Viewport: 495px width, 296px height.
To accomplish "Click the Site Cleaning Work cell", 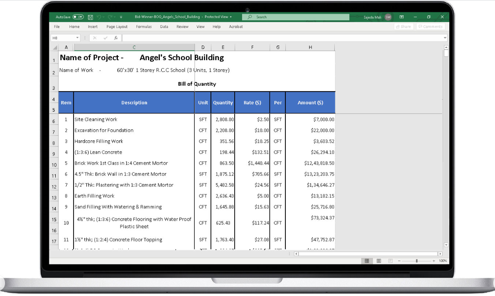I will (134, 119).
